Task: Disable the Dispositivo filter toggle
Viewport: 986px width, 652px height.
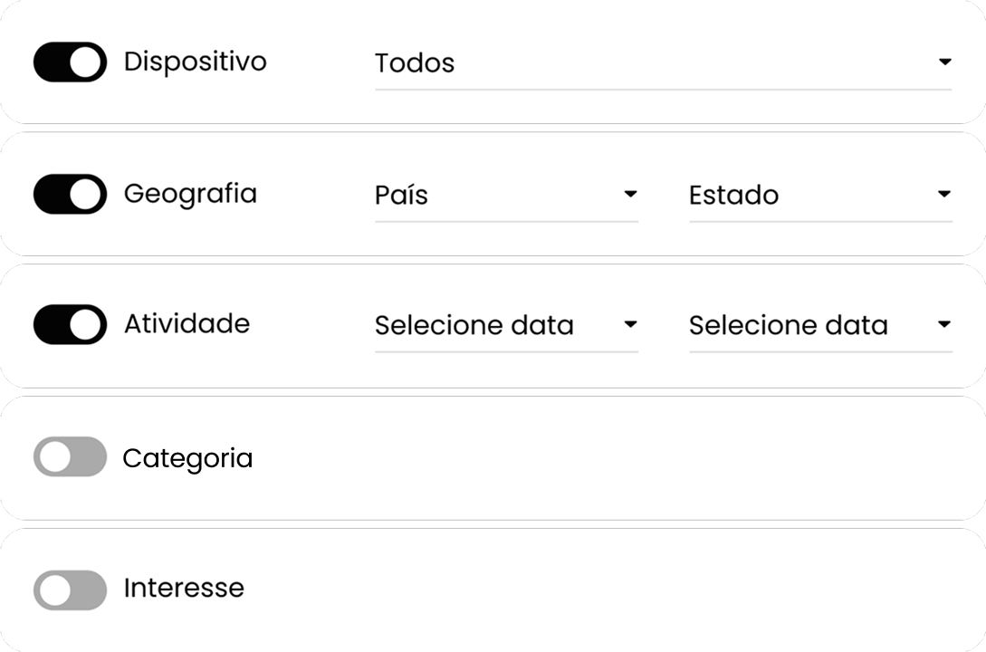Action: [69, 61]
